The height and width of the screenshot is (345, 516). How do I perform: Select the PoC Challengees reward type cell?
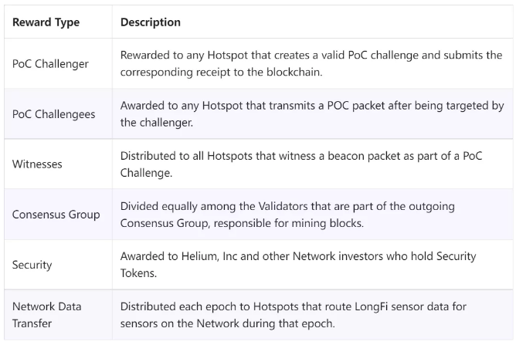[x=53, y=114]
